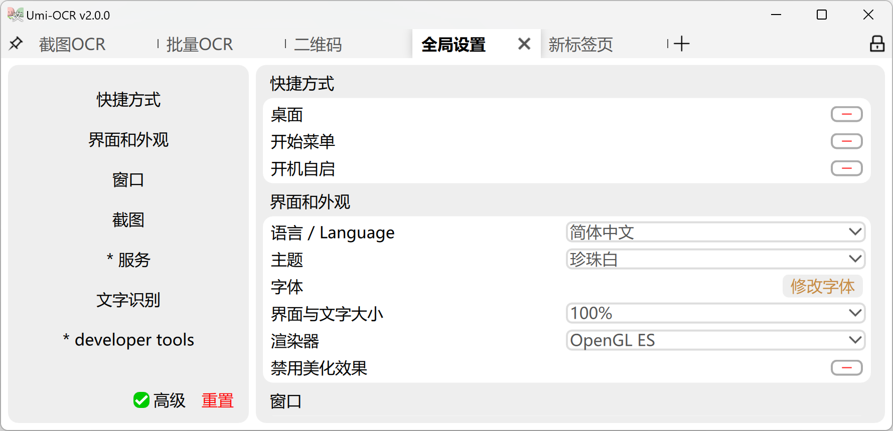
Task: Toggle the 桌面 shortcut switch
Action: [x=846, y=114]
